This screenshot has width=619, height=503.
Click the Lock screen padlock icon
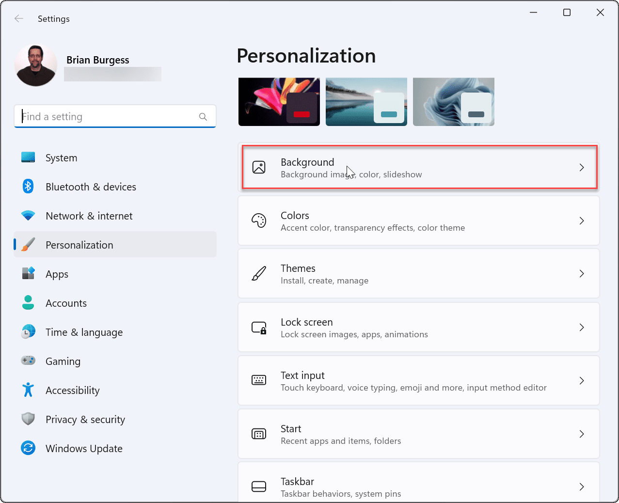tap(259, 327)
